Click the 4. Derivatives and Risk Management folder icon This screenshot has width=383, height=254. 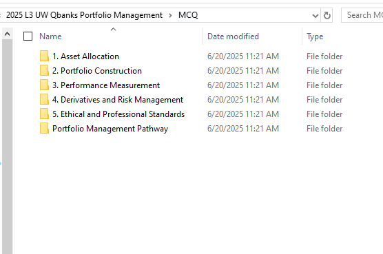point(44,100)
